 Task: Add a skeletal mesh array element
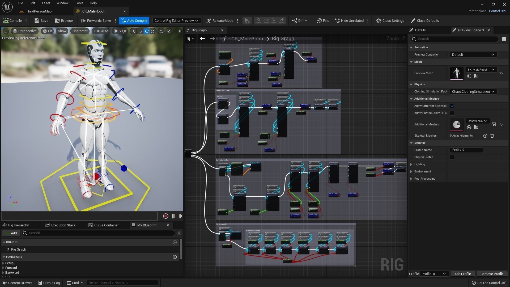tap(485, 136)
